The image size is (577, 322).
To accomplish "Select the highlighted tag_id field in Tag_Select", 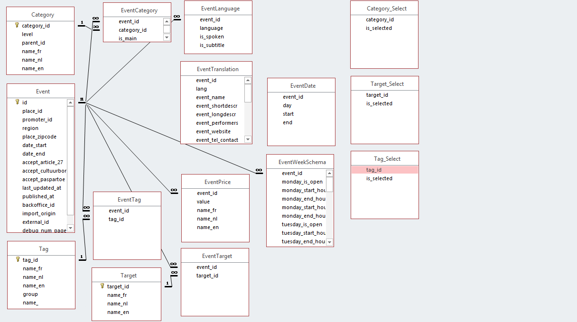I will [385, 170].
